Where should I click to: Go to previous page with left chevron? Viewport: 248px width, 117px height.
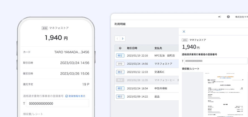[117, 38]
